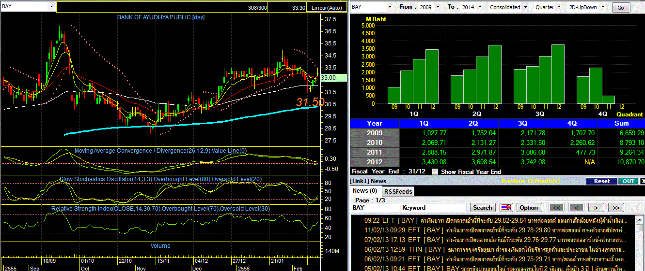Screen dimensions: 645x271
Task: Click the 3Q 2012 green bar in chart
Action: click(x=558, y=74)
